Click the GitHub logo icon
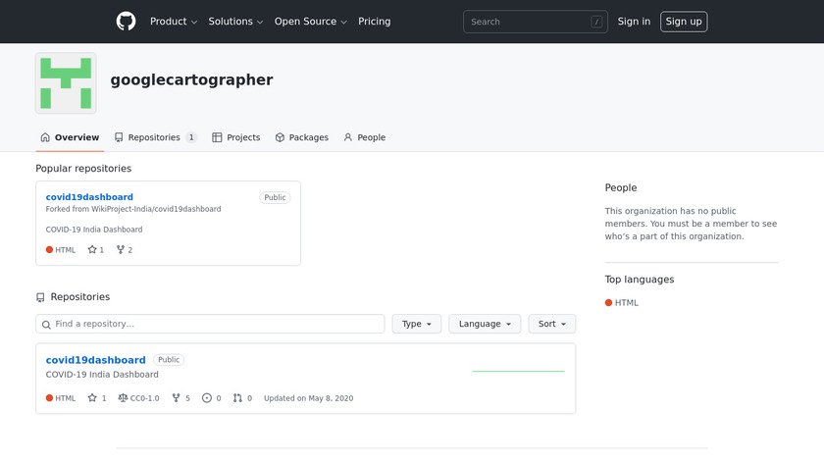The width and height of the screenshot is (824, 463). pos(126,22)
